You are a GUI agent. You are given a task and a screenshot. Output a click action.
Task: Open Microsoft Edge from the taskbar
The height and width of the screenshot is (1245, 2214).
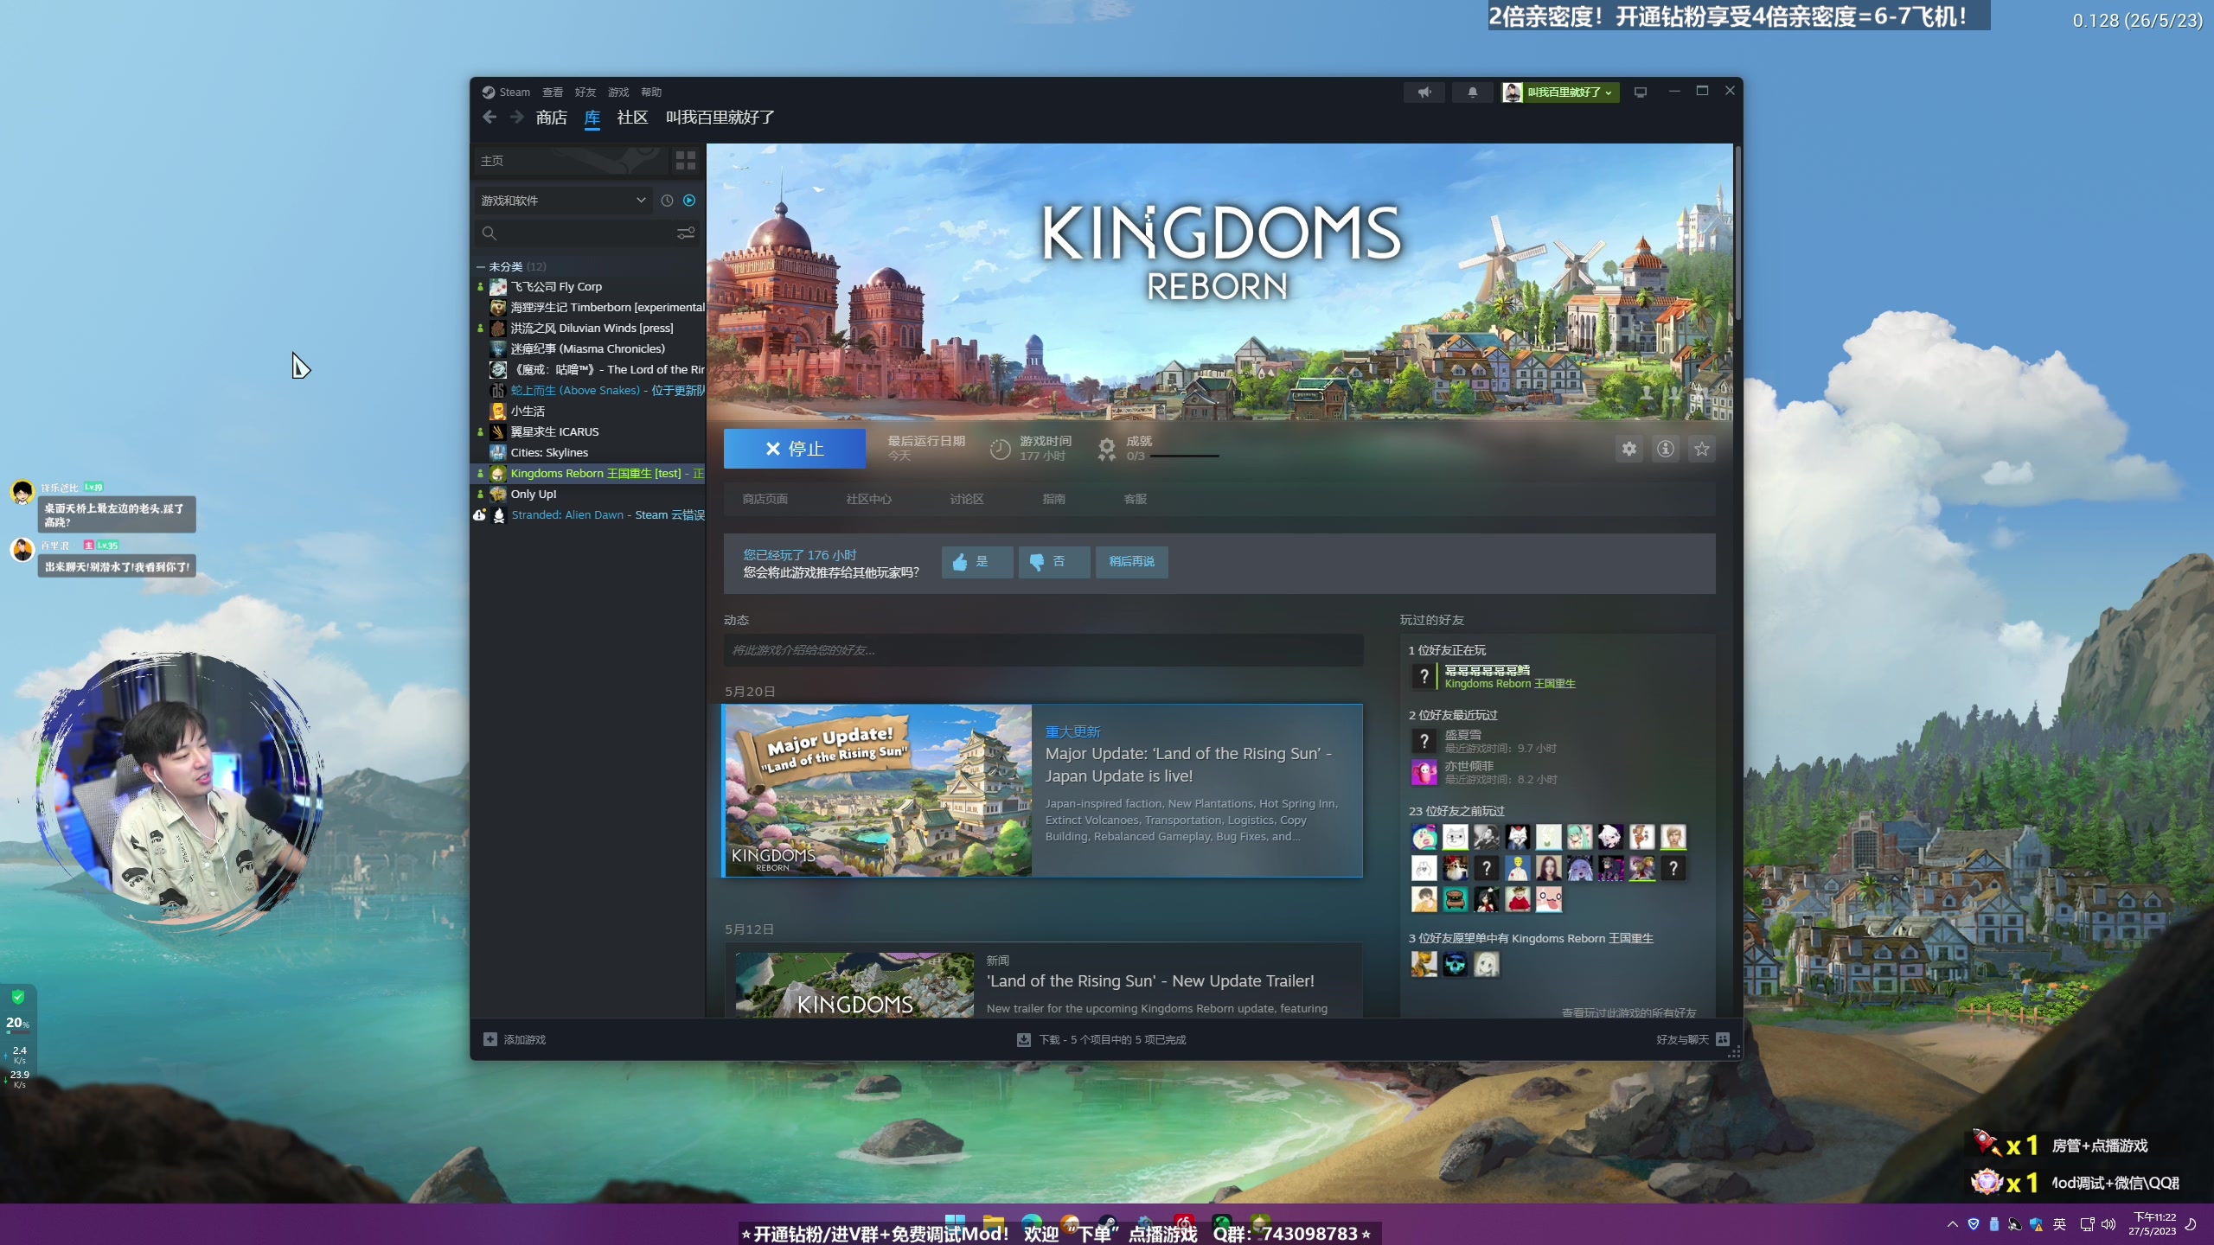click(1032, 1224)
